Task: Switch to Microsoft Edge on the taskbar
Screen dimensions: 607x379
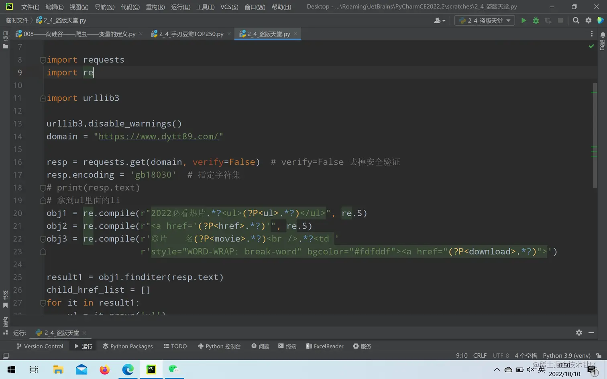Action: pos(128,369)
